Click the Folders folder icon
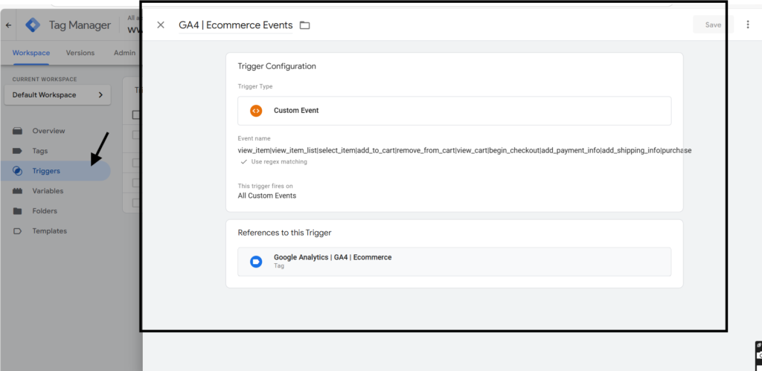The width and height of the screenshot is (762, 371). pyautogui.click(x=18, y=210)
